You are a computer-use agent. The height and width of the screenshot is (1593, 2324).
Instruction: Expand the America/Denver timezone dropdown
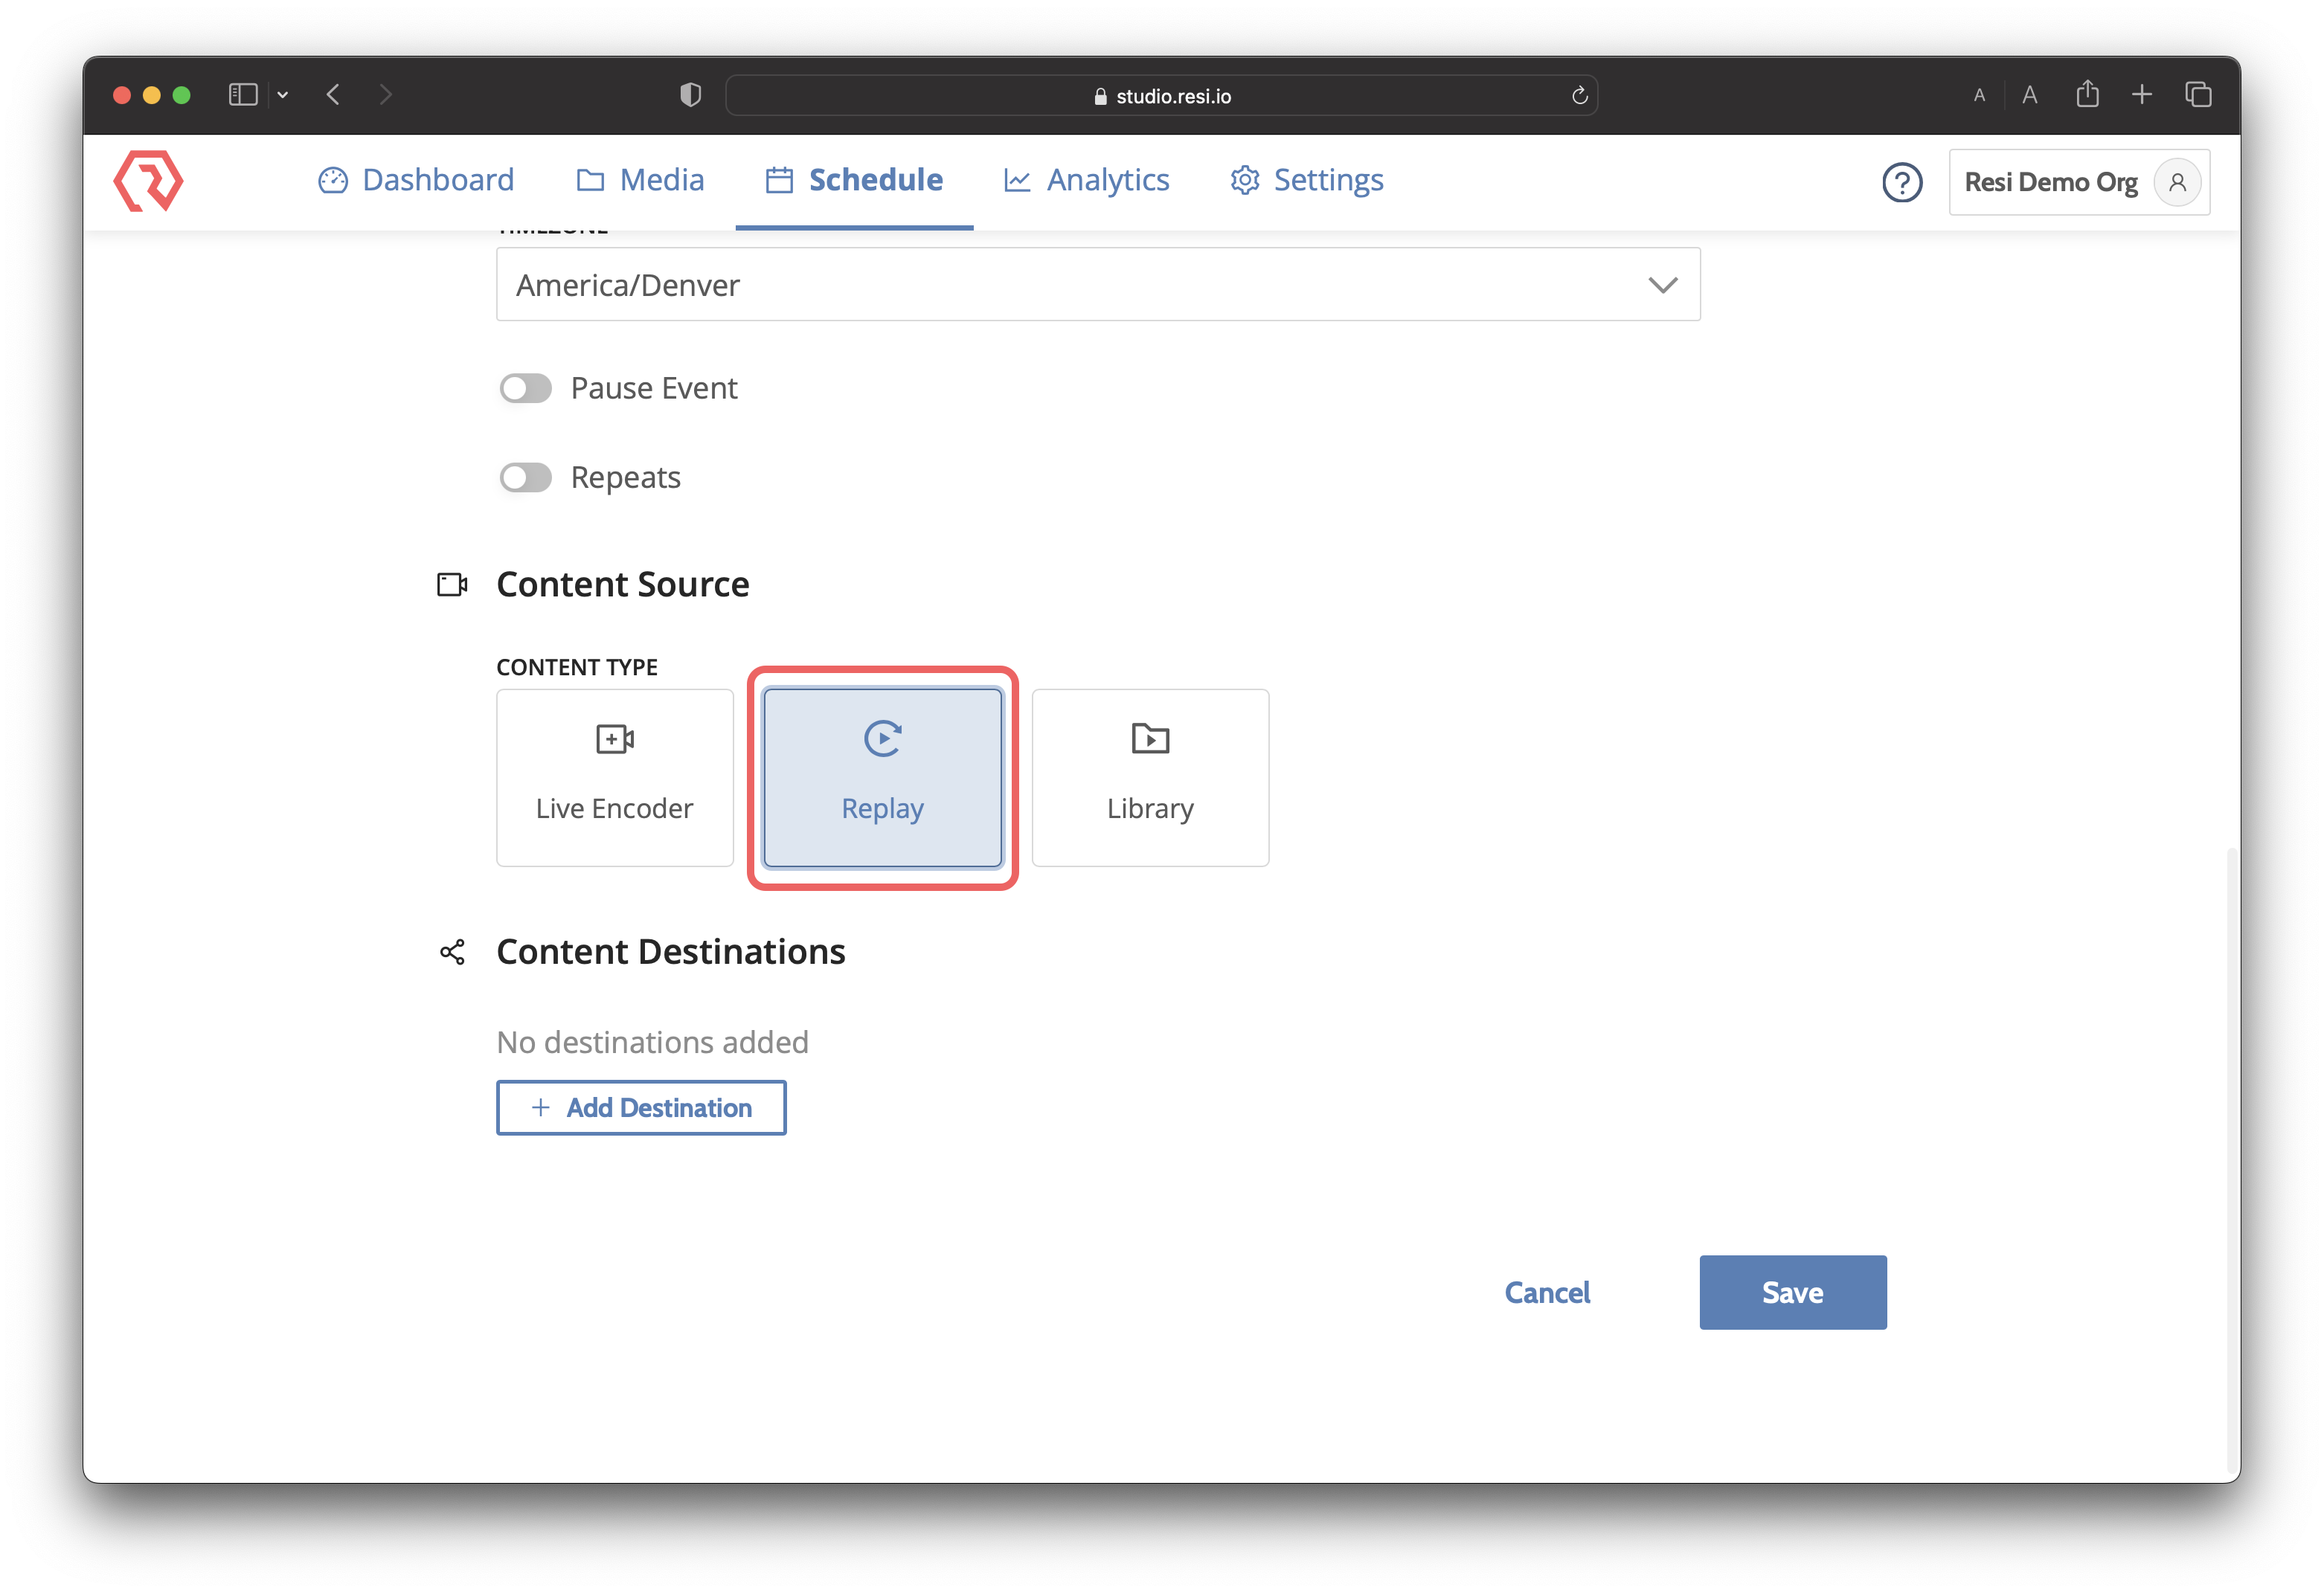pyautogui.click(x=1098, y=285)
